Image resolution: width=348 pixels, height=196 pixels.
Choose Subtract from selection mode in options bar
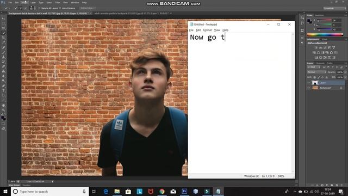(x=26, y=8)
